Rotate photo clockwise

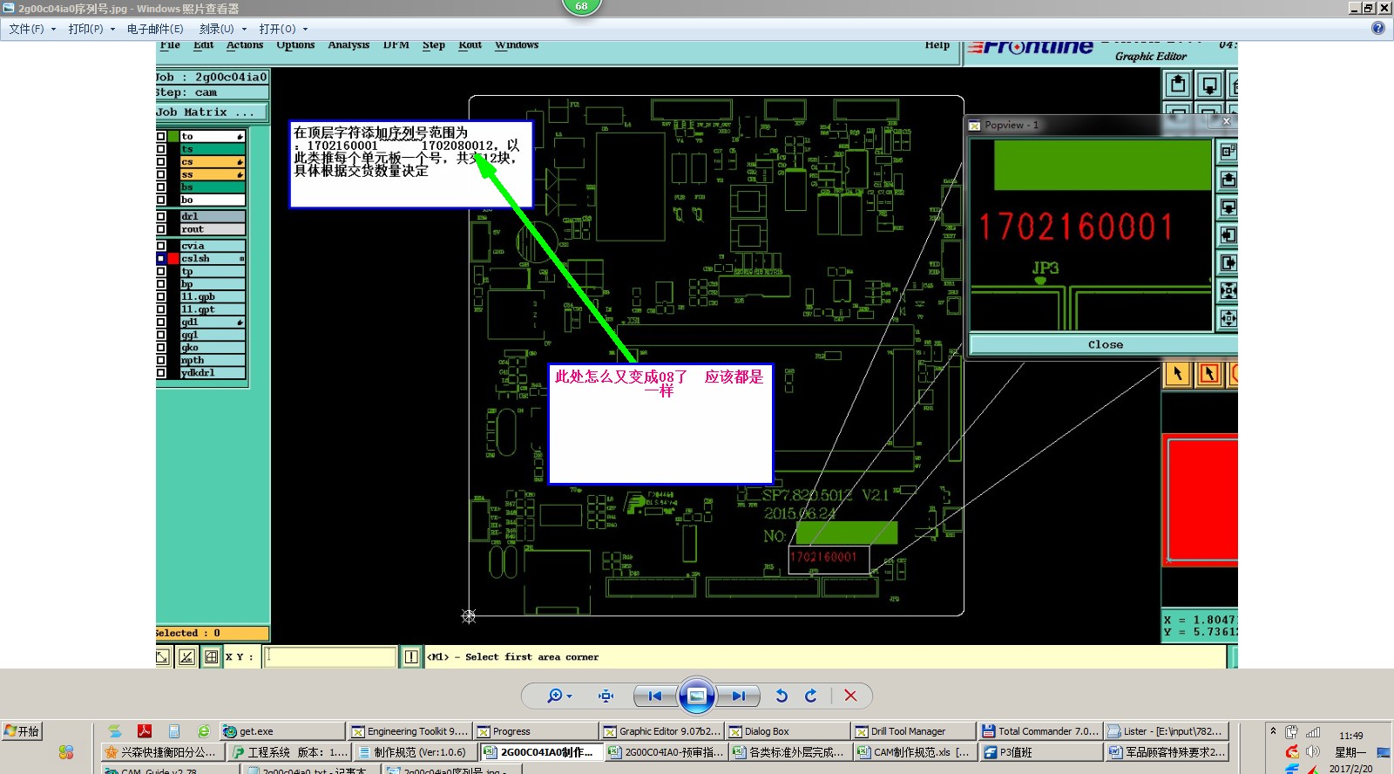coord(811,696)
